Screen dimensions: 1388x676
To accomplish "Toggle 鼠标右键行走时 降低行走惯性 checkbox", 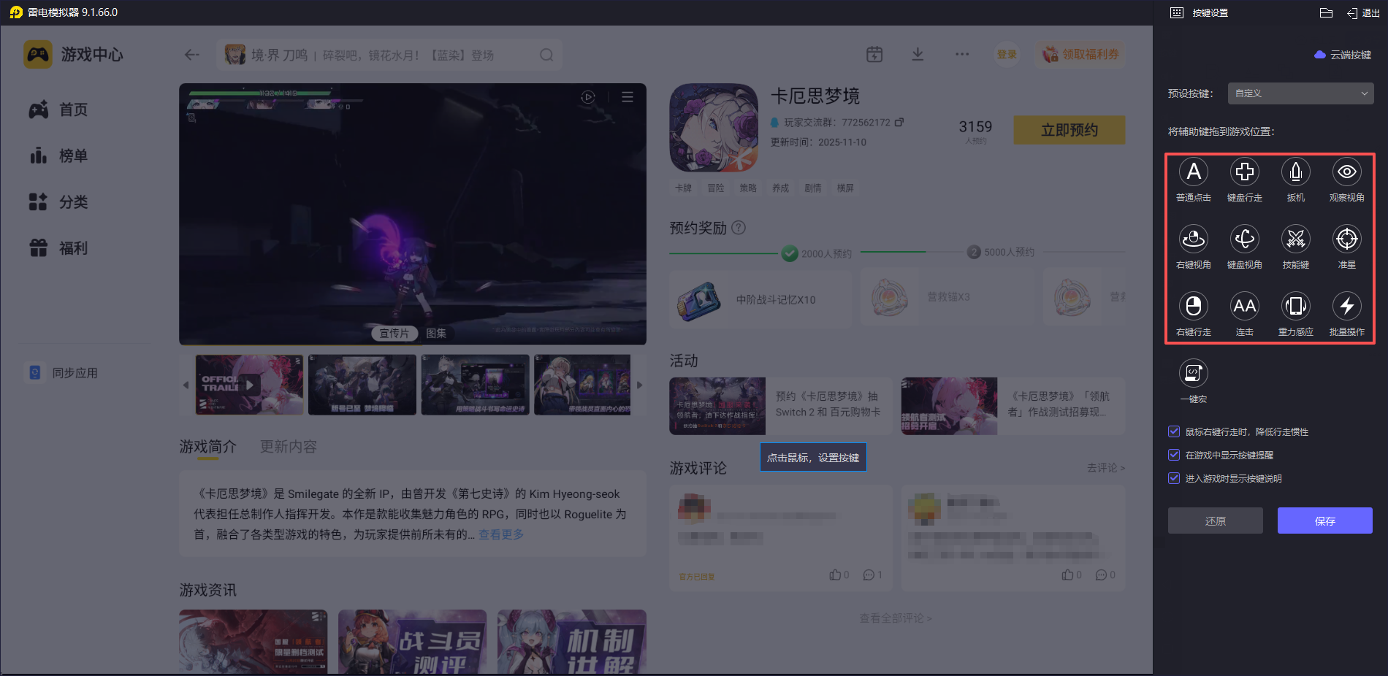I will point(1174,431).
